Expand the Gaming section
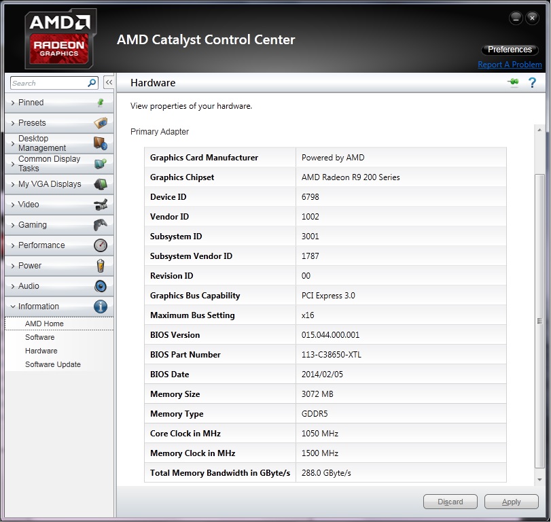The image size is (551, 522). 59,224
